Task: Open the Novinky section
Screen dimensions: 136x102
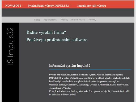Action: (x=92, y=20)
